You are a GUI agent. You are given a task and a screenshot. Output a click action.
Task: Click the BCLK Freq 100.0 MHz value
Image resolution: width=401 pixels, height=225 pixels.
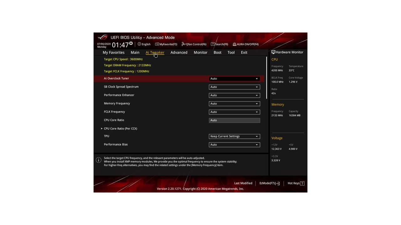[277, 82]
